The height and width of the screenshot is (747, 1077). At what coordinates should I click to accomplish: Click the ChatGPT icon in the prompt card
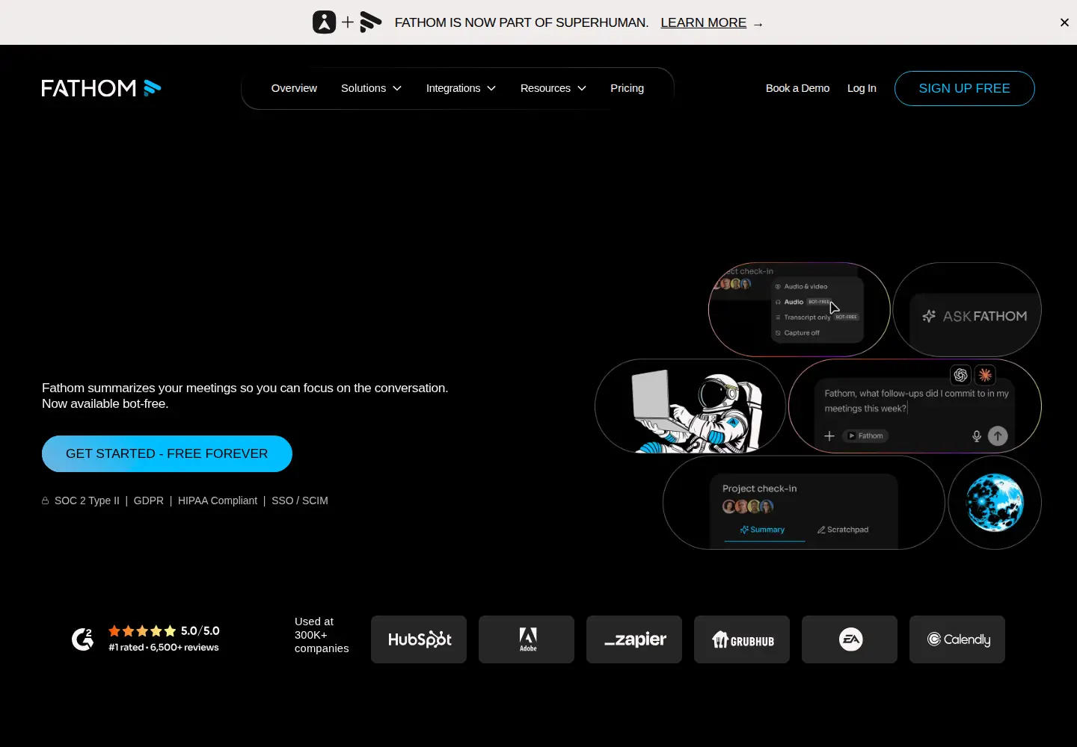[960, 375]
